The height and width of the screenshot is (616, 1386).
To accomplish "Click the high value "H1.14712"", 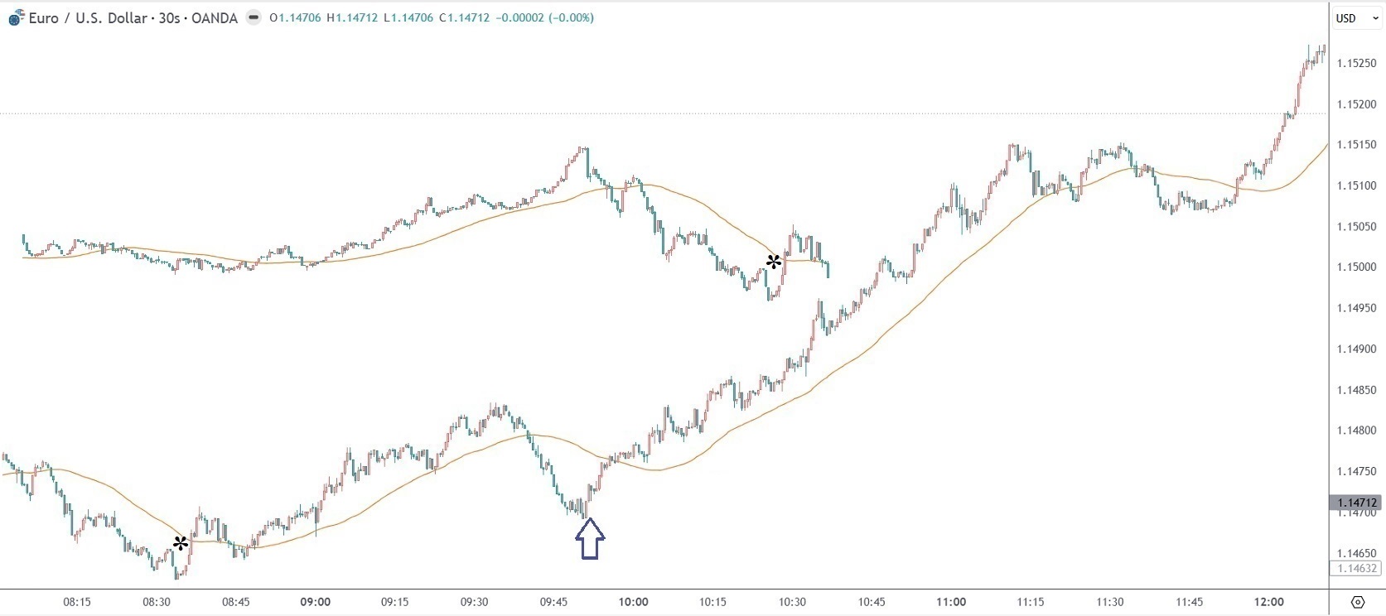I will pos(352,18).
